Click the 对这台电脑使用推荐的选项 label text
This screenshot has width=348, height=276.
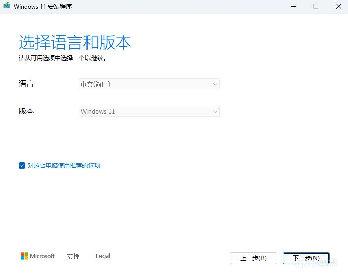point(64,165)
